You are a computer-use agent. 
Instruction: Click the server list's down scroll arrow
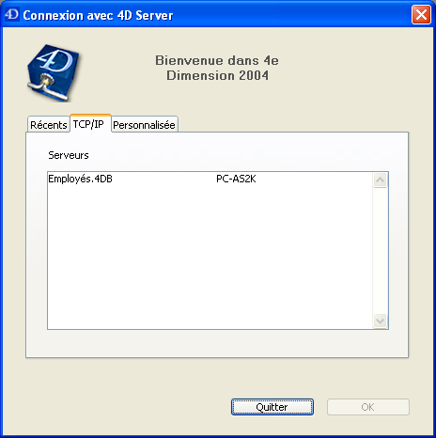(x=381, y=321)
